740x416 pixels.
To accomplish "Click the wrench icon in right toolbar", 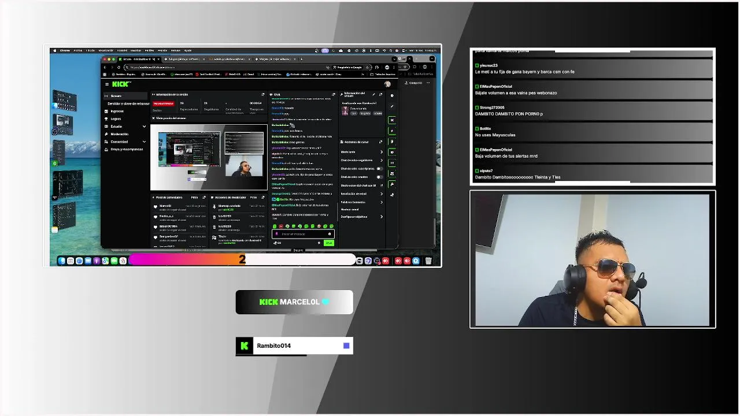I will coord(392,184).
